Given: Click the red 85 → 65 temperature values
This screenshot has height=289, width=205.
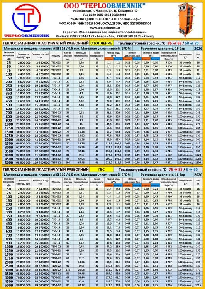Looking at the screenshot, I should (x=175, y=44).
